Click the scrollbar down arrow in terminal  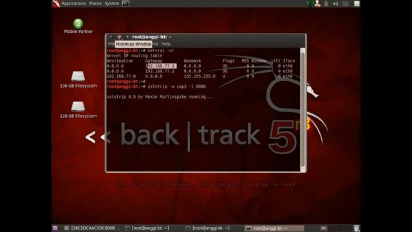[303, 169]
